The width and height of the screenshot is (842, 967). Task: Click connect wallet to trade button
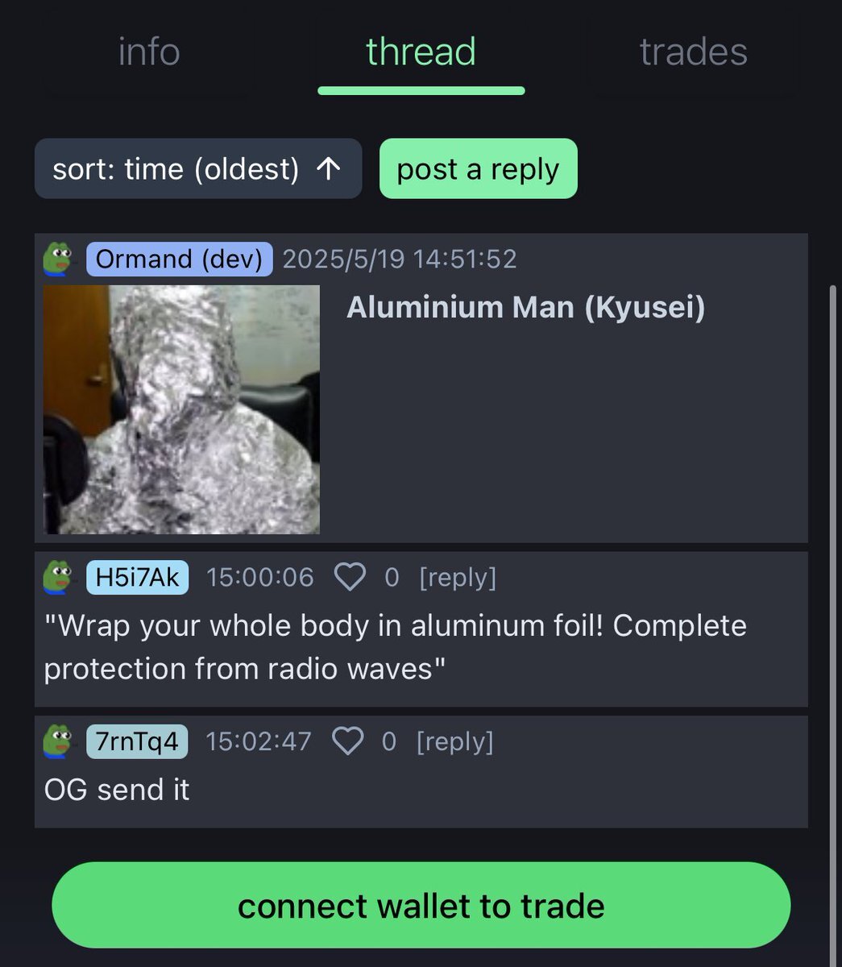point(421,905)
